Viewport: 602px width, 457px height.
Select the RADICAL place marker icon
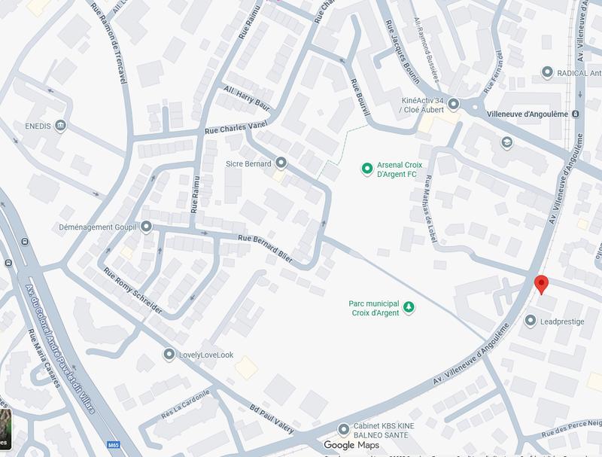(x=547, y=72)
